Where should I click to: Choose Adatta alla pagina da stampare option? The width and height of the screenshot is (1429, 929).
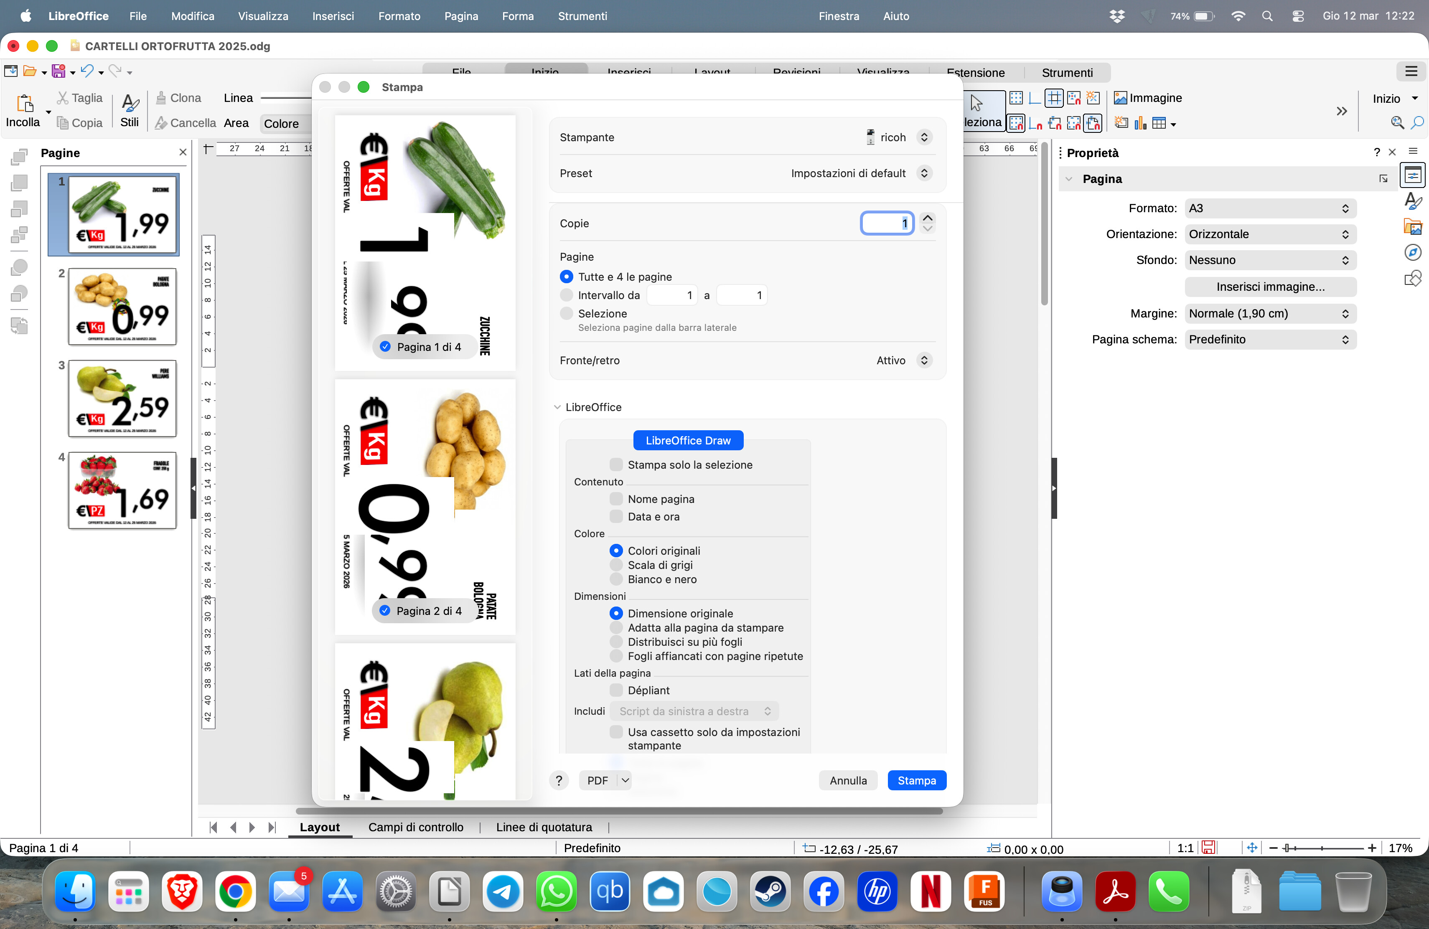point(616,628)
